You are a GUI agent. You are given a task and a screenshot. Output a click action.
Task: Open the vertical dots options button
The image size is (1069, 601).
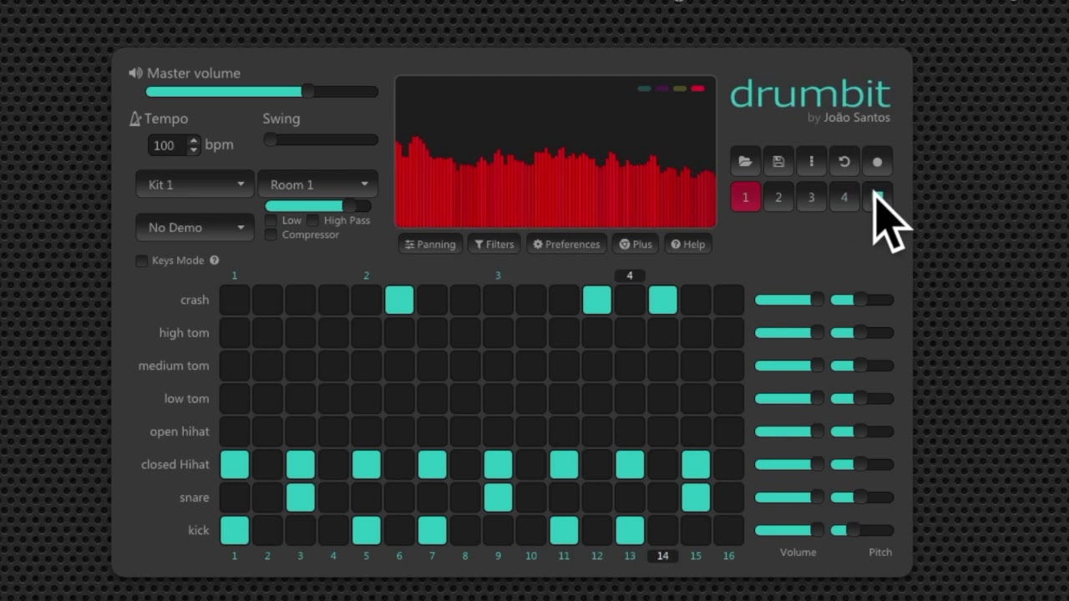(811, 162)
